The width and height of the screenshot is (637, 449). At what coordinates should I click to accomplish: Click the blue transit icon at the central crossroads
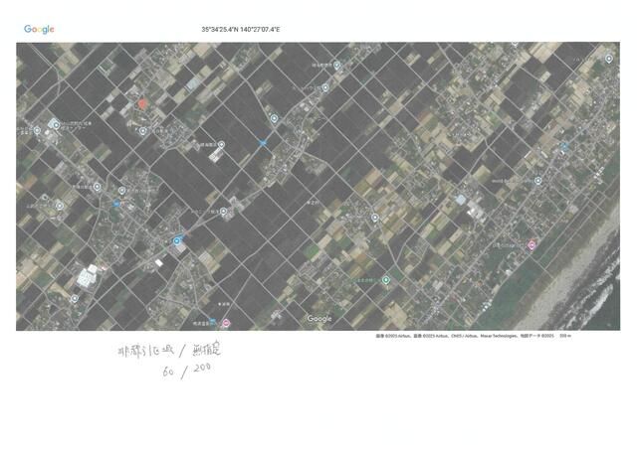point(263,143)
